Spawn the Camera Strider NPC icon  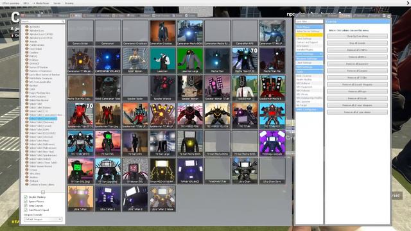pyautogui.click(x=80, y=33)
